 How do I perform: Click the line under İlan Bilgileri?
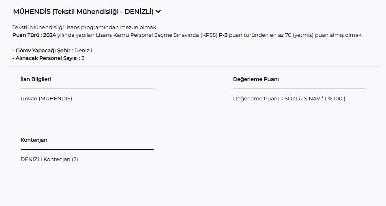[87, 88]
